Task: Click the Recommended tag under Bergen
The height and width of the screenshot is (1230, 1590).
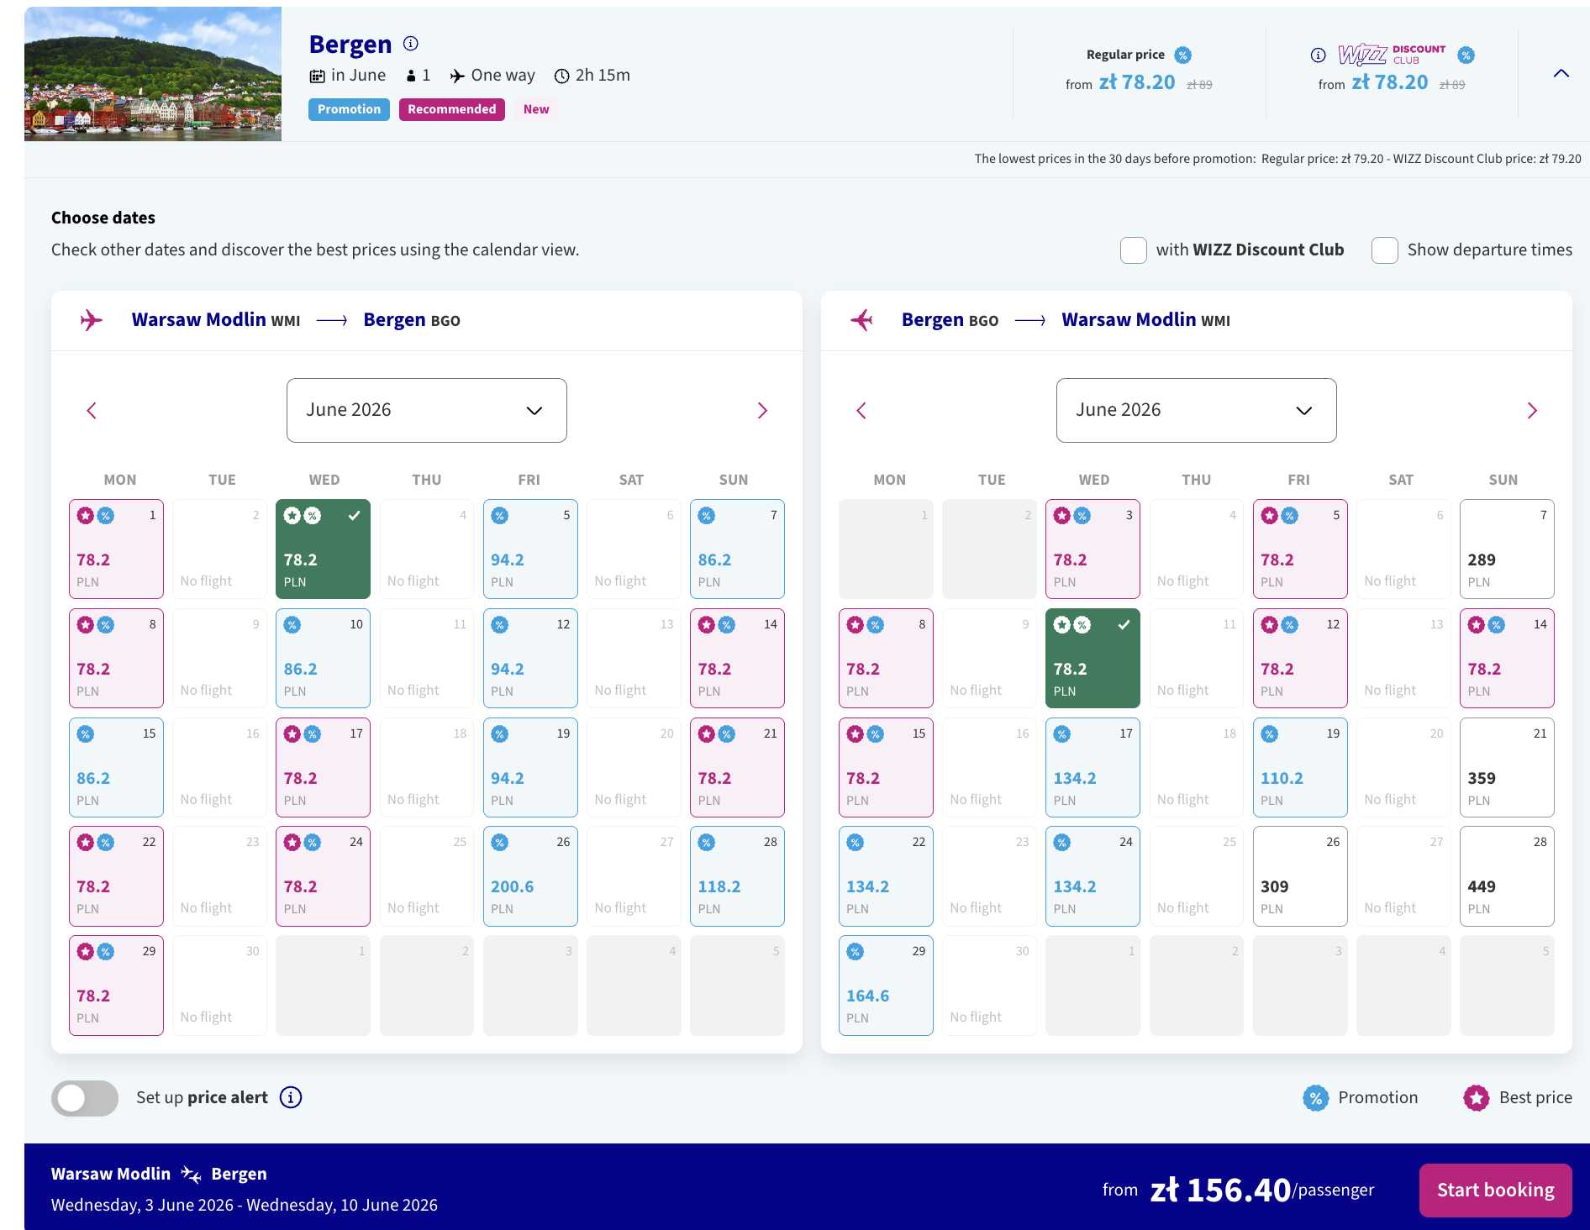Action: coord(451,109)
